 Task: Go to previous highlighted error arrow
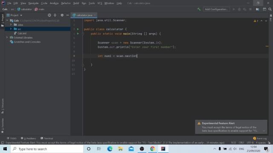tap(261, 21)
